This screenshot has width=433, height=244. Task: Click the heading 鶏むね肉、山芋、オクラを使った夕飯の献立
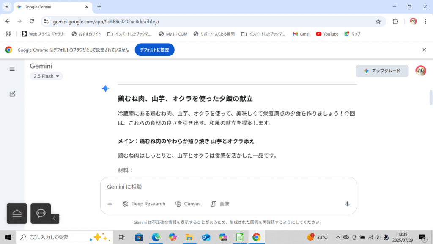point(185,99)
